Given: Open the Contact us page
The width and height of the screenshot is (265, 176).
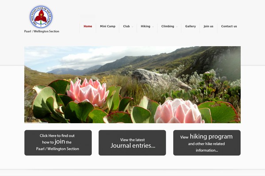Looking at the screenshot, I should pyautogui.click(x=229, y=26).
